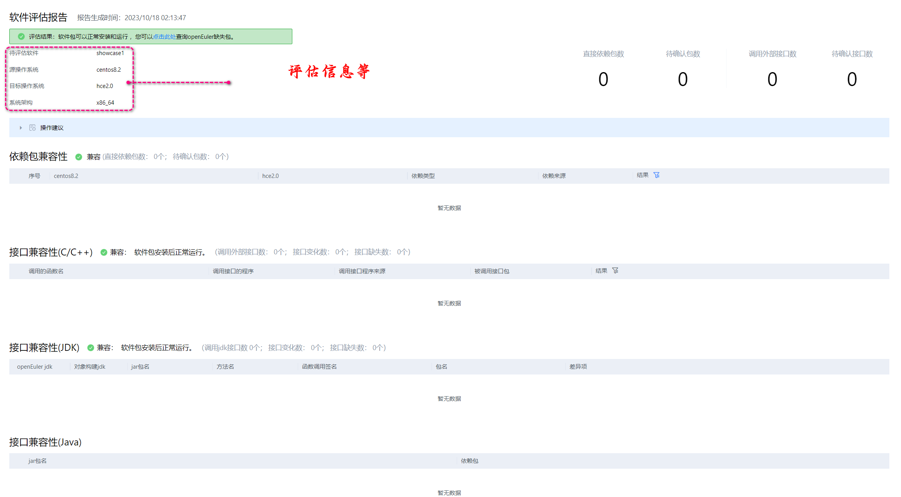
Task: Click the 序号 column header
Action: (34, 176)
